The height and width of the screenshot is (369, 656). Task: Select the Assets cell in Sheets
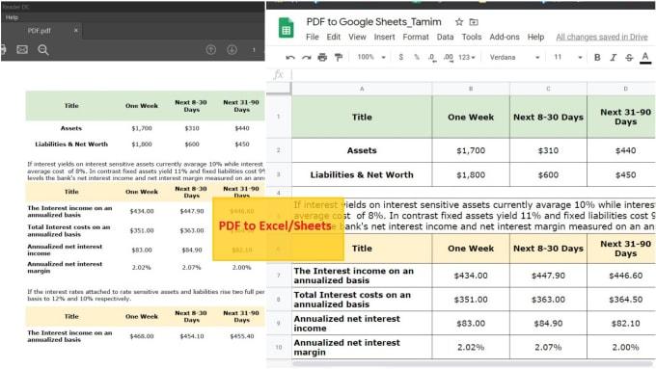[x=362, y=150]
